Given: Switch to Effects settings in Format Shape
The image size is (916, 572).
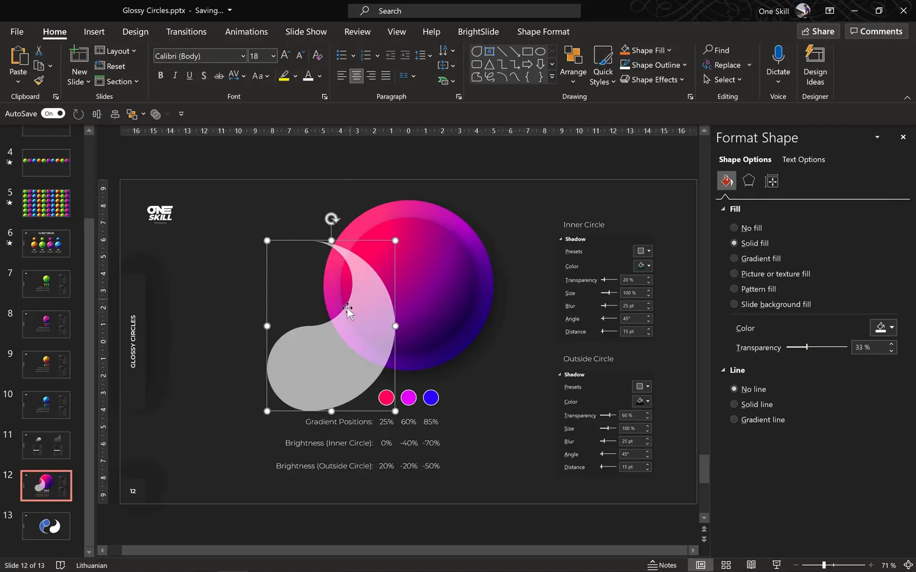Looking at the screenshot, I should [748, 181].
